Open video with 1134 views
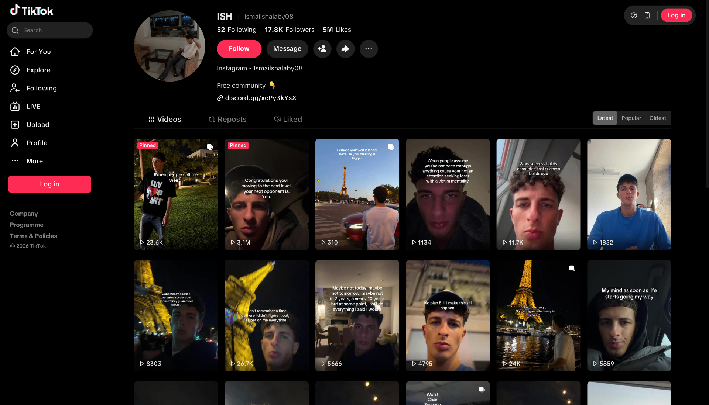 pyautogui.click(x=448, y=194)
